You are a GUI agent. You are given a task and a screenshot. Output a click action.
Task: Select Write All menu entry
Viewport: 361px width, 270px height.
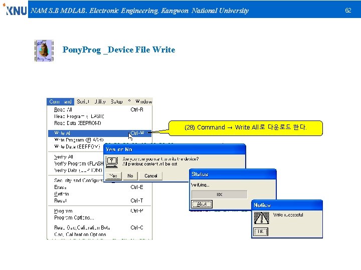(x=99, y=133)
